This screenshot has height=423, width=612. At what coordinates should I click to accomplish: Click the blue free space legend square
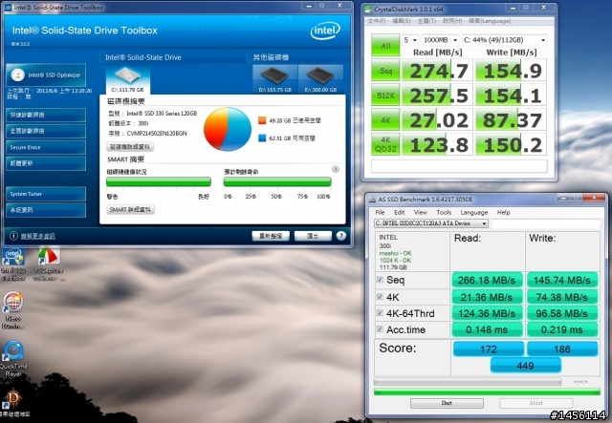pos(262,137)
